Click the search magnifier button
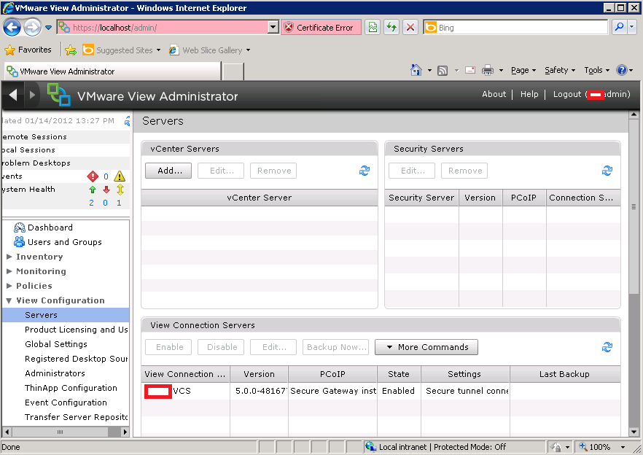The image size is (643, 455). [619, 28]
